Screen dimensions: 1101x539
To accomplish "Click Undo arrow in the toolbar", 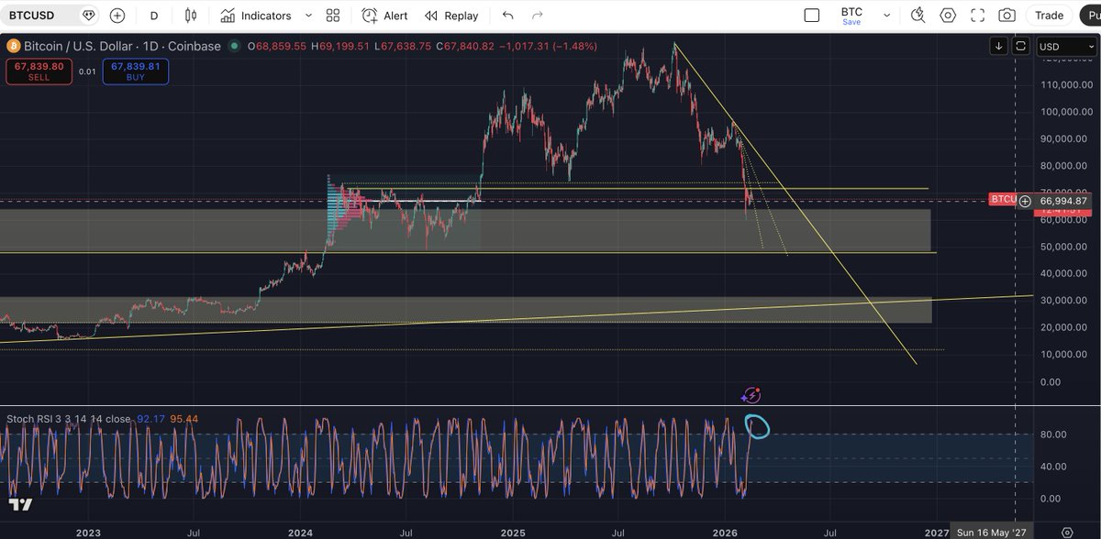I will pyautogui.click(x=506, y=15).
